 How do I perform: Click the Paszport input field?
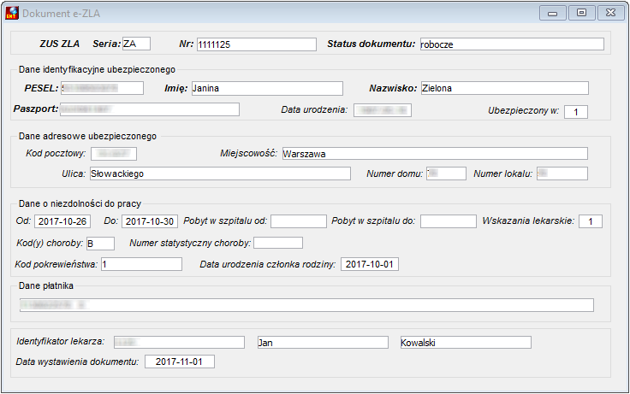pyautogui.click(x=150, y=109)
